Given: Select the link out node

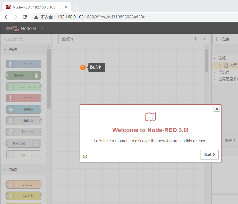Looking at the screenshot, I should pos(24,143).
